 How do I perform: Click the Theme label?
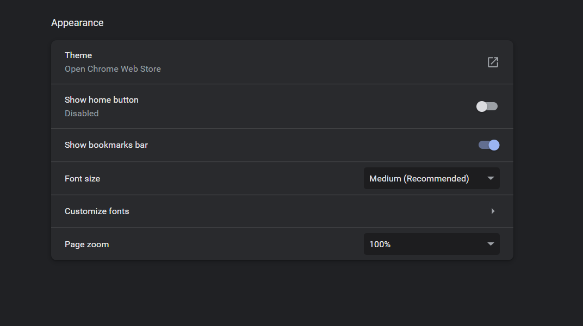coord(78,55)
